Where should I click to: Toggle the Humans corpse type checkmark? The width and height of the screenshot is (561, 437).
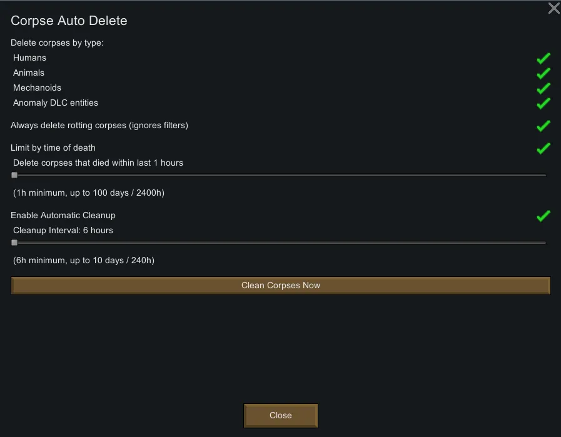543,58
